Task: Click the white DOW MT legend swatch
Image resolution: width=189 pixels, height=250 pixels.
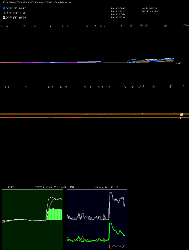Action: pos(4,13)
